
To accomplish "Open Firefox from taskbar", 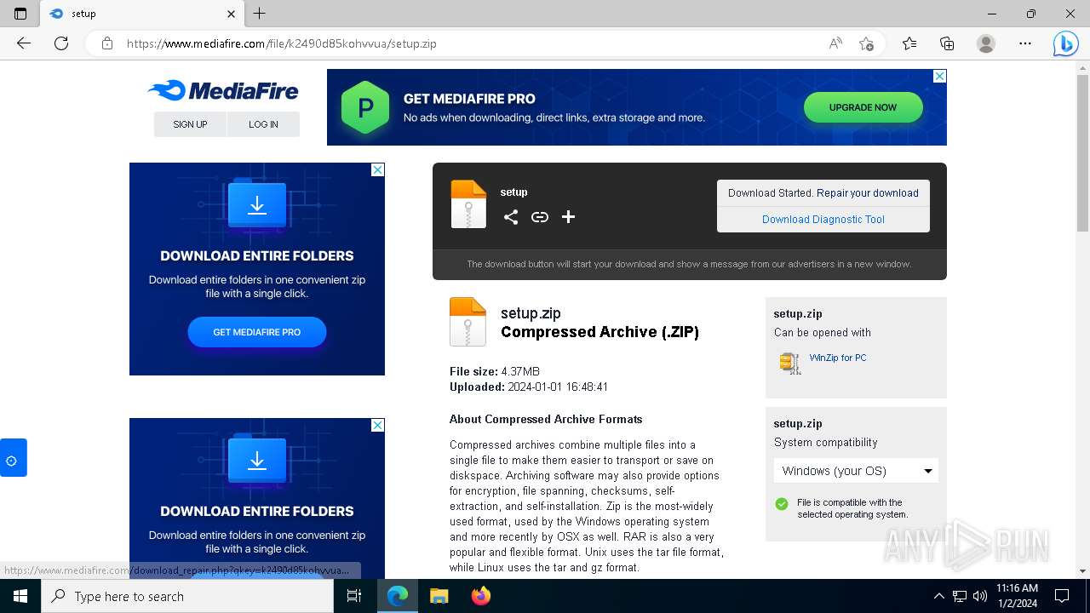I will point(481,596).
